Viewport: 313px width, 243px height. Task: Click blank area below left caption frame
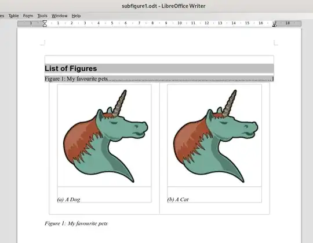click(x=104, y=208)
